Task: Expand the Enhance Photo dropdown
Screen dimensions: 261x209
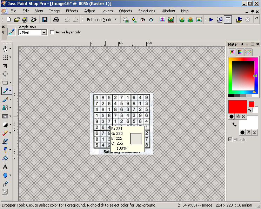Action: pyautogui.click(x=115, y=20)
